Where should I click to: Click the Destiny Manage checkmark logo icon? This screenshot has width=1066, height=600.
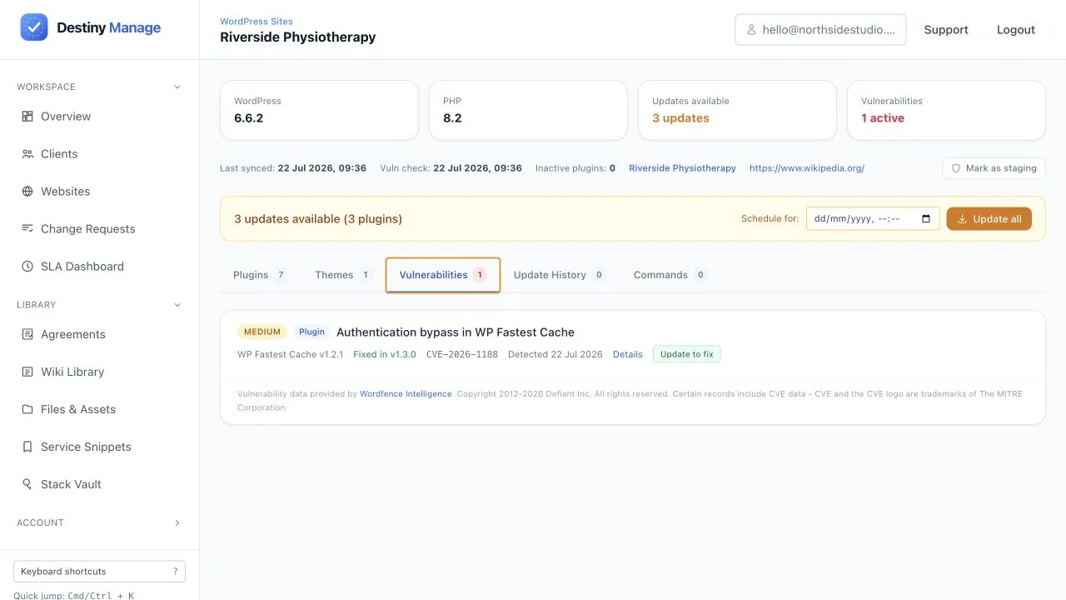click(x=34, y=27)
